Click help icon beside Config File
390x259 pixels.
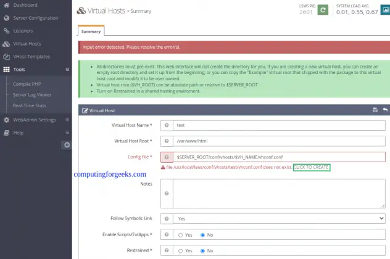tap(166, 157)
